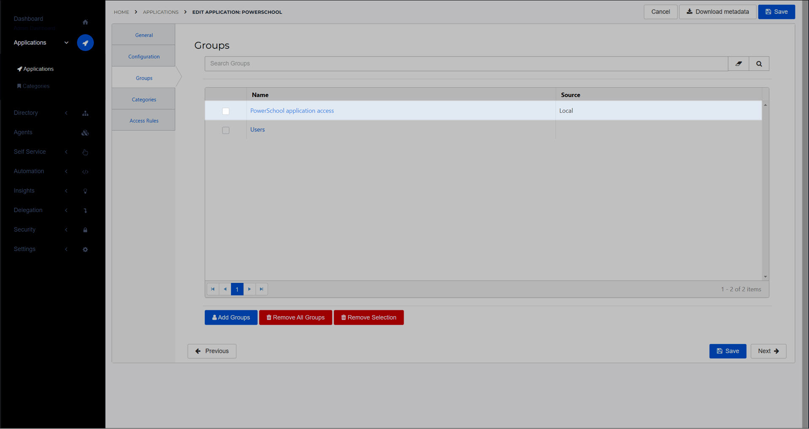Expand the Automation menu chevron
This screenshot has width=809, height=429.
coord(66,171)
